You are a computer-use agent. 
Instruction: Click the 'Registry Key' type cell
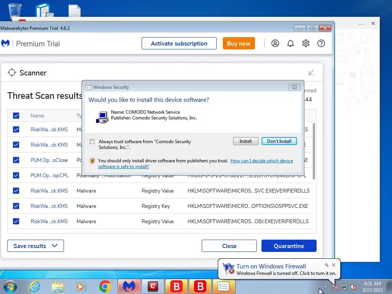click(x=156, y=206)
